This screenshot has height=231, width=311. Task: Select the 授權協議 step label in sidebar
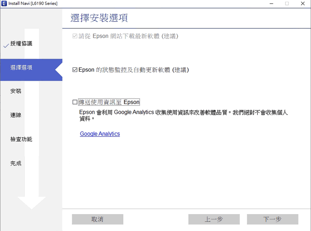point(21,44)
